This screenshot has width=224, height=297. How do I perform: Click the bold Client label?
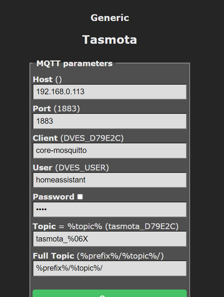(x=45, y=138)
